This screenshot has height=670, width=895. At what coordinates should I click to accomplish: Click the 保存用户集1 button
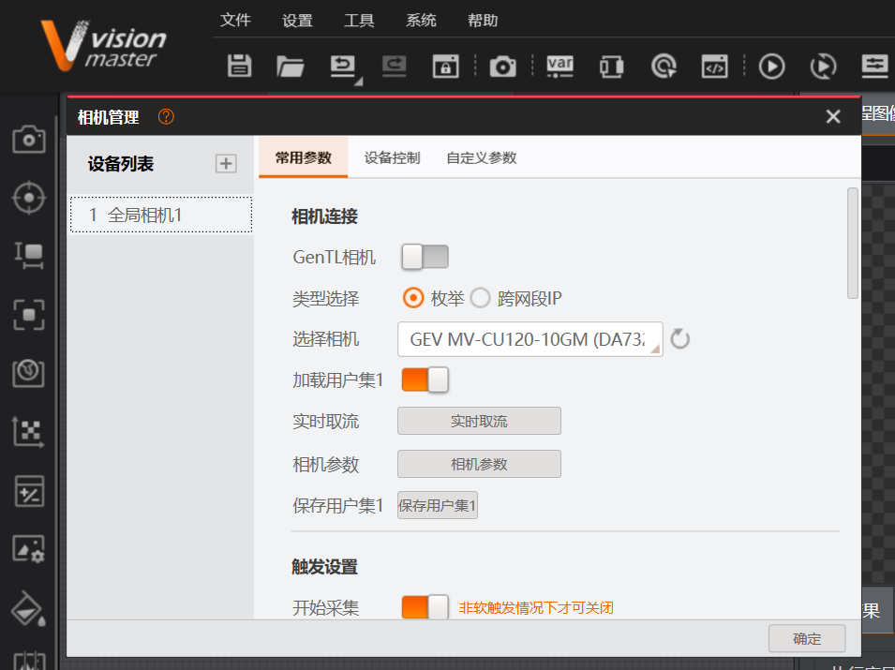[438, 506]
